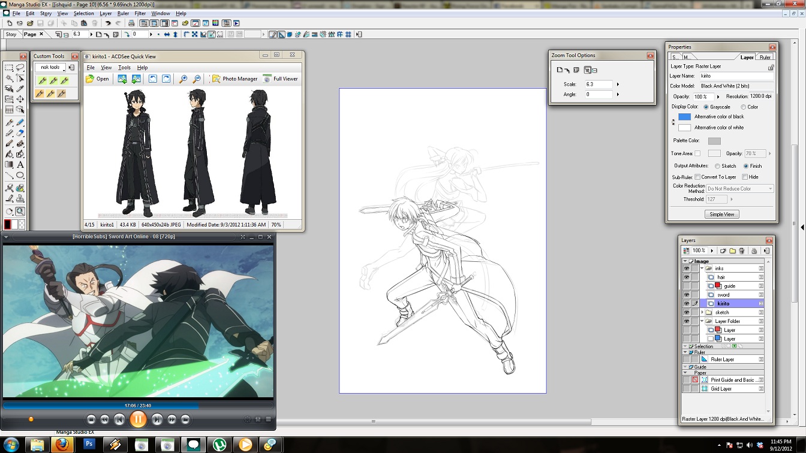
Task: Click the Layer Name input field
Action: 736,76
